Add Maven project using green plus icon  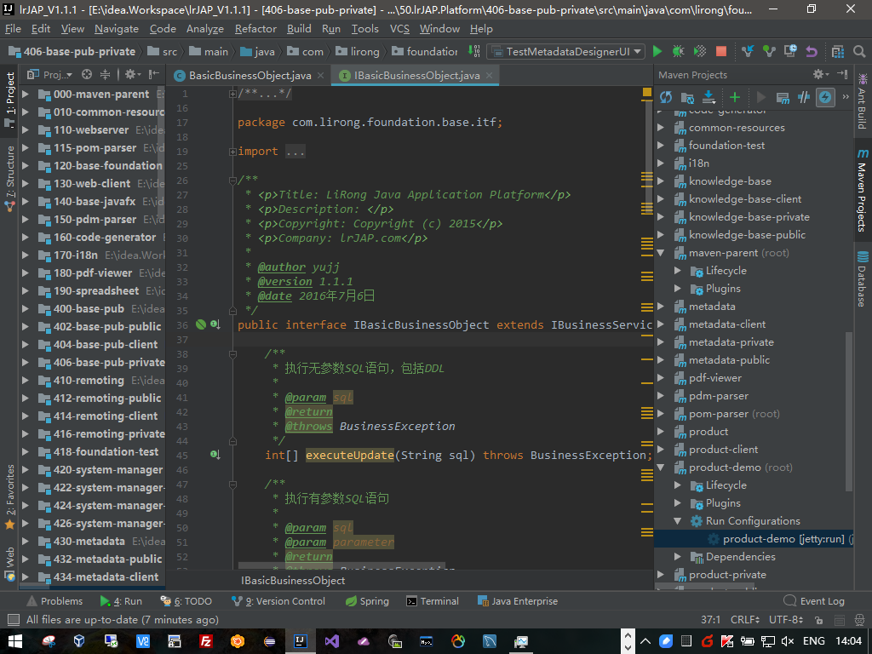(x=735, y=97)
